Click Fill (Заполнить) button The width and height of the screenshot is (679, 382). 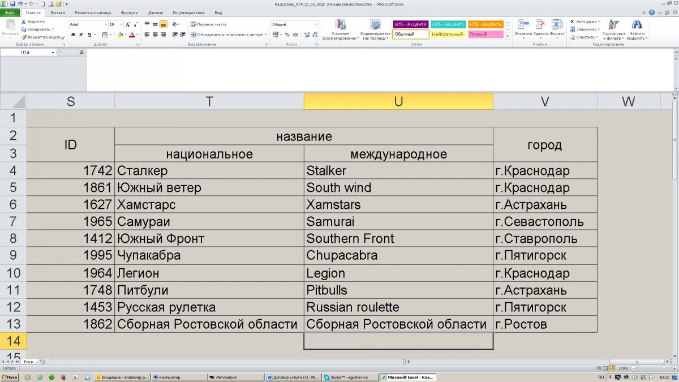[x=585, y=29]
